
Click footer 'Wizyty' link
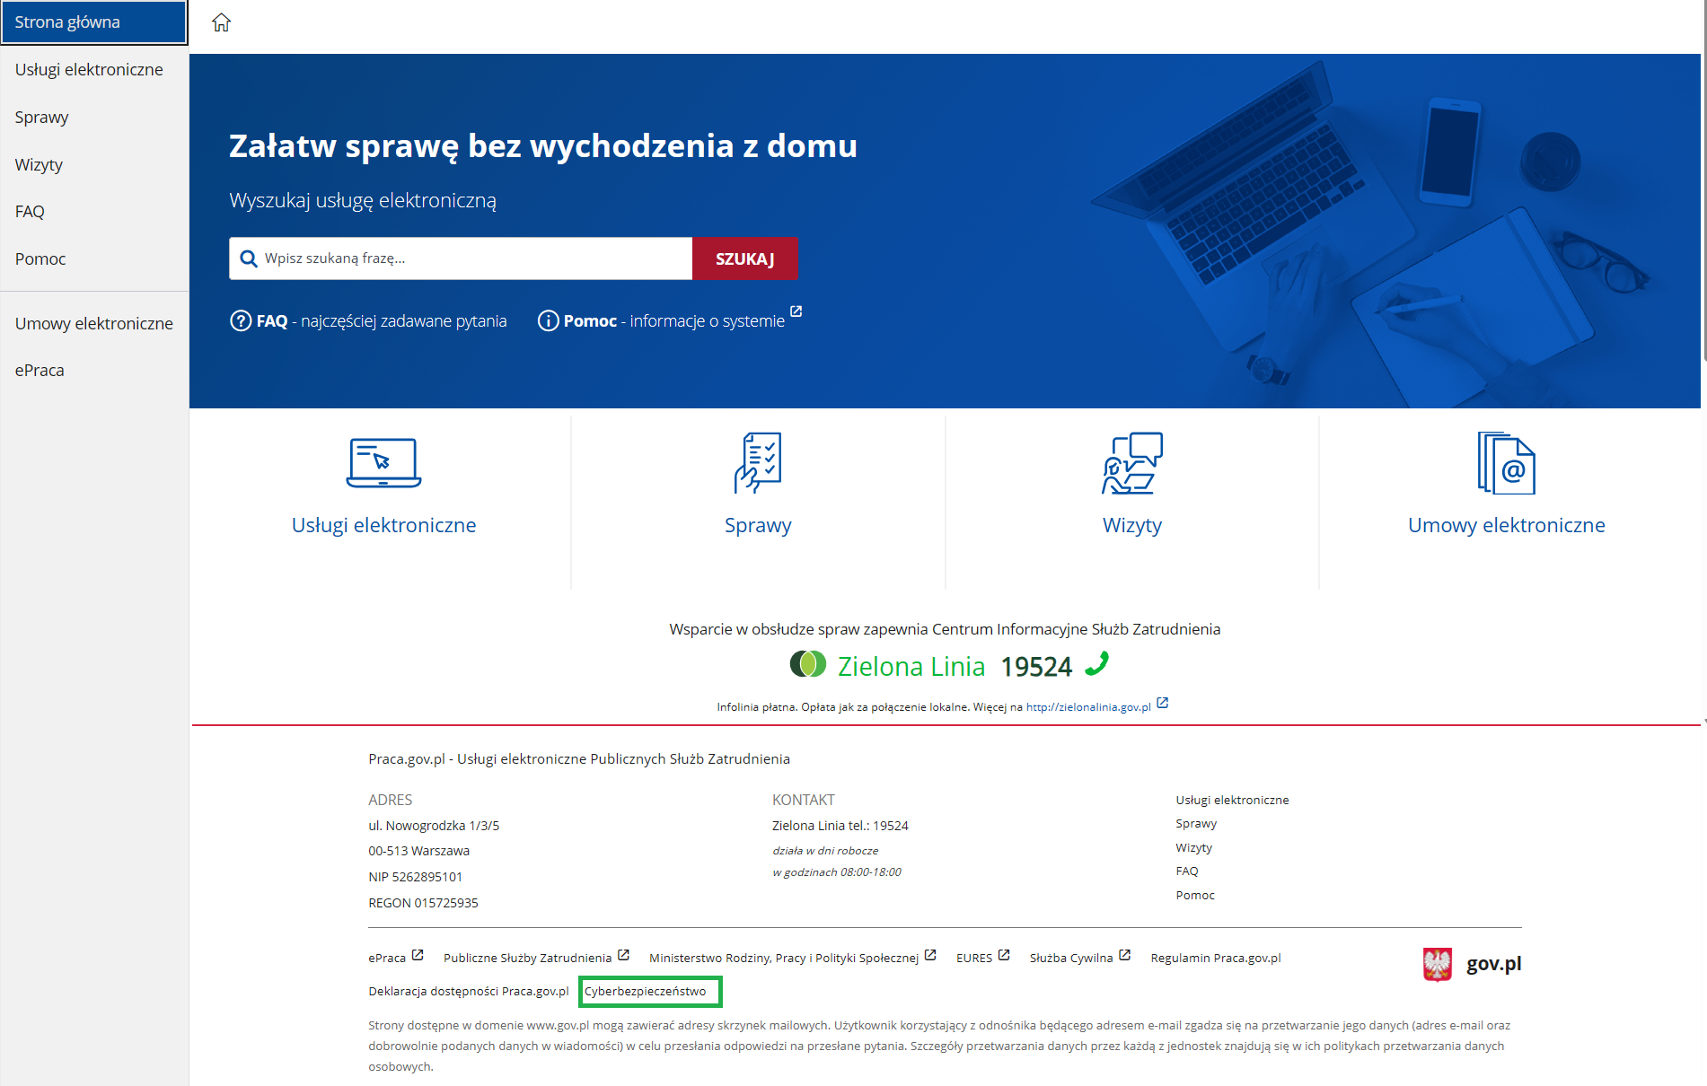tap(1193, 847)
